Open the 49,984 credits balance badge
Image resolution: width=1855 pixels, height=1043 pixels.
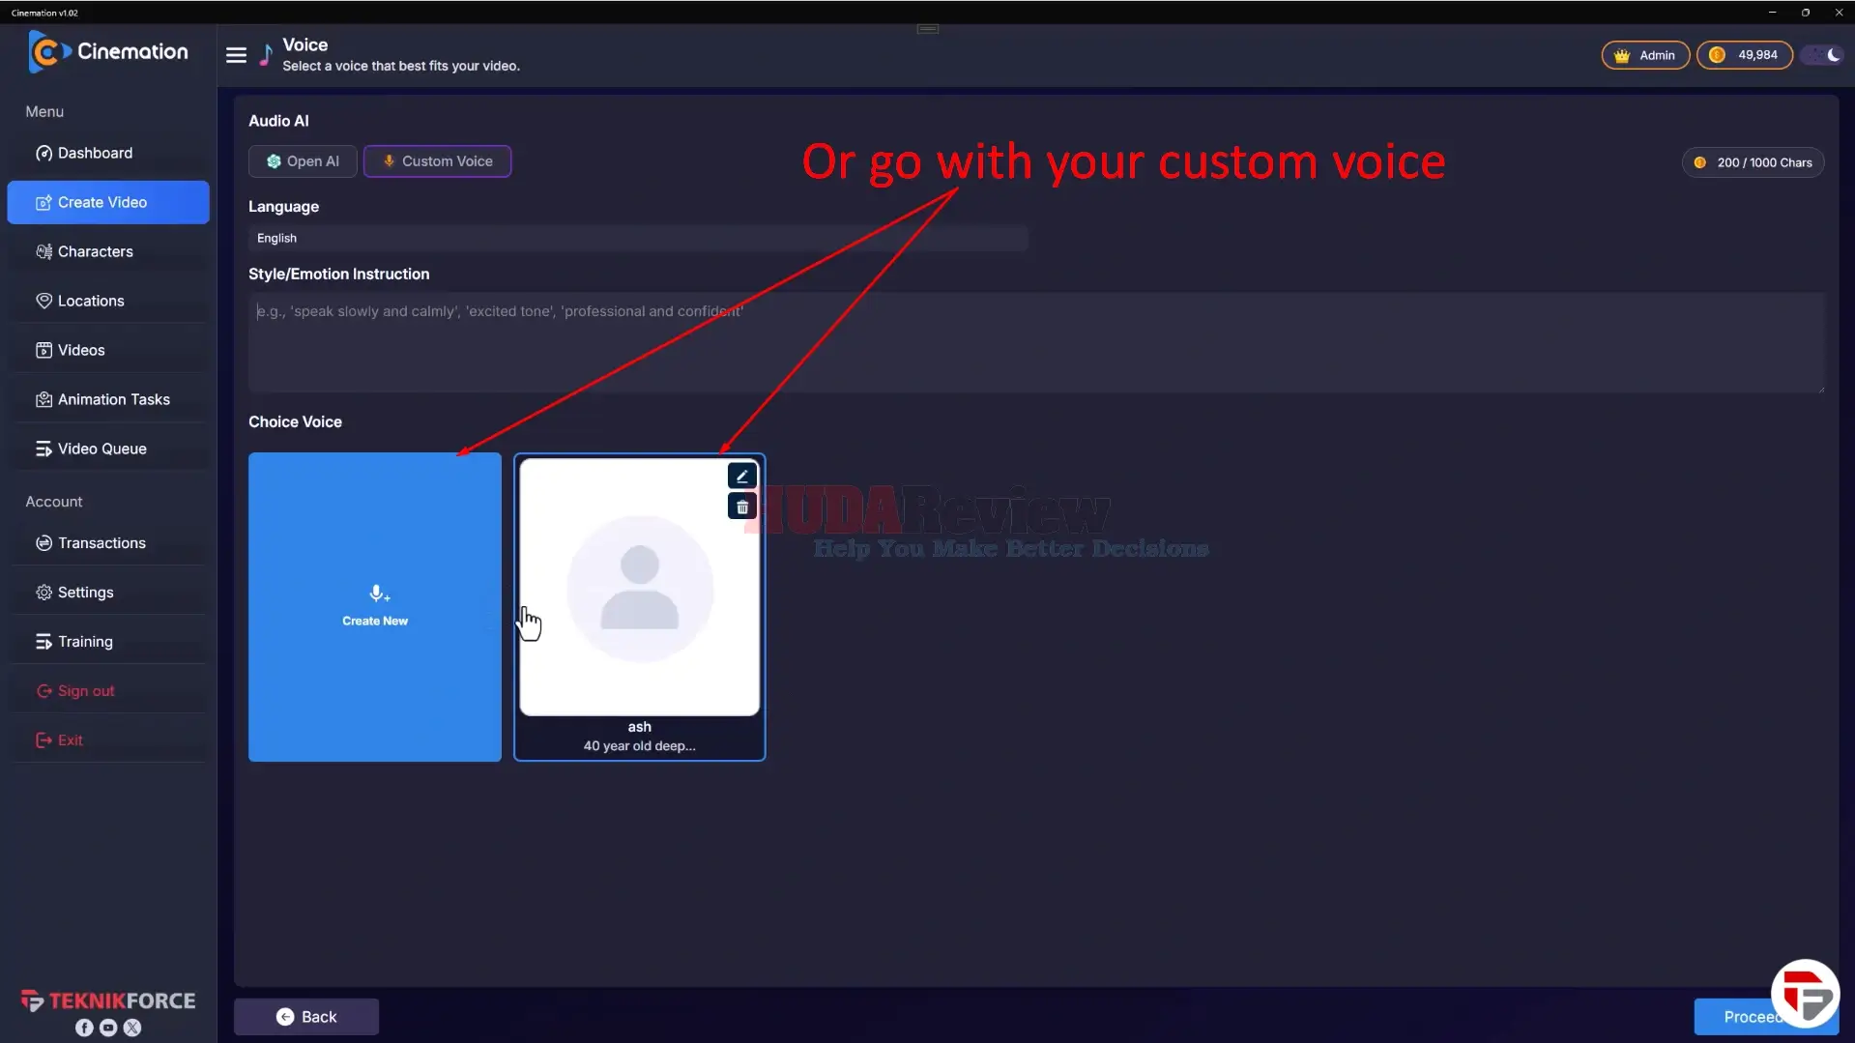coord(1745,55)
